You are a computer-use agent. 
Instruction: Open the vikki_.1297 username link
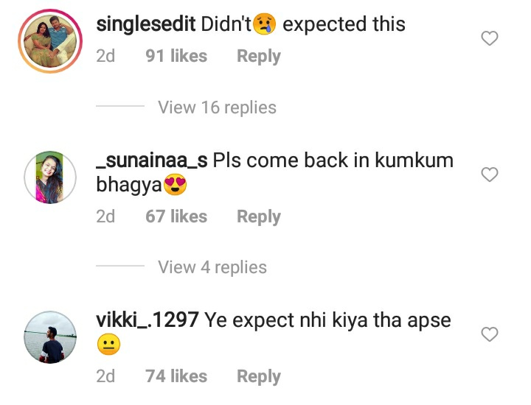point(147,320)
